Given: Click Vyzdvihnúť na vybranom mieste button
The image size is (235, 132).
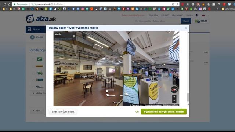Looking at the screenshot, I should point(164,111).
